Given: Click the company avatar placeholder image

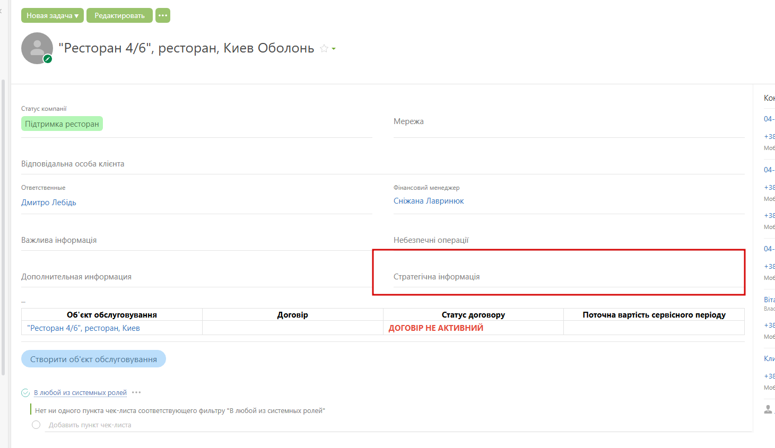Looking at the screenshot, I should coord(37,48).
